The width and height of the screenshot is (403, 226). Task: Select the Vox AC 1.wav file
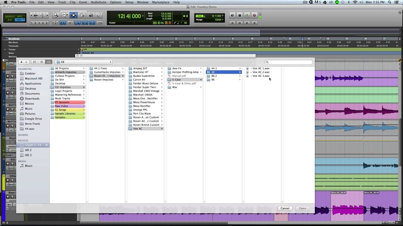[x=260, y=68]
